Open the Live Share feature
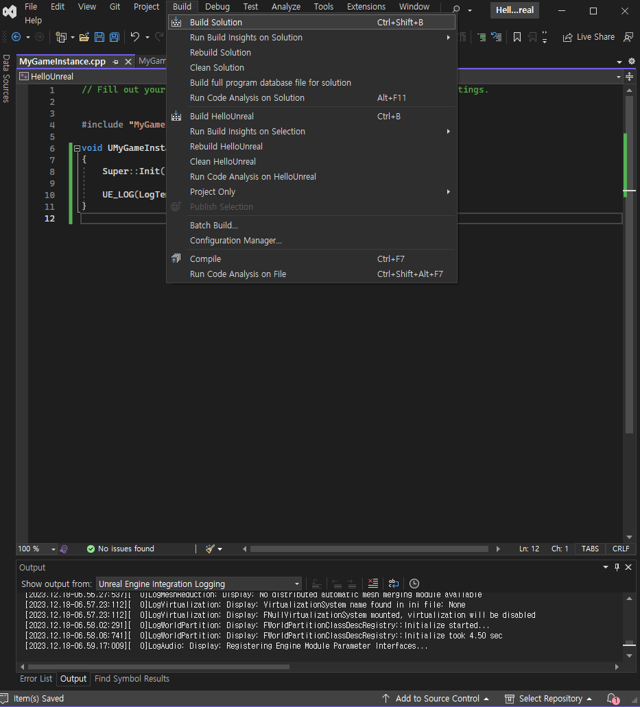The image size is (640, 707). (589, 37)
